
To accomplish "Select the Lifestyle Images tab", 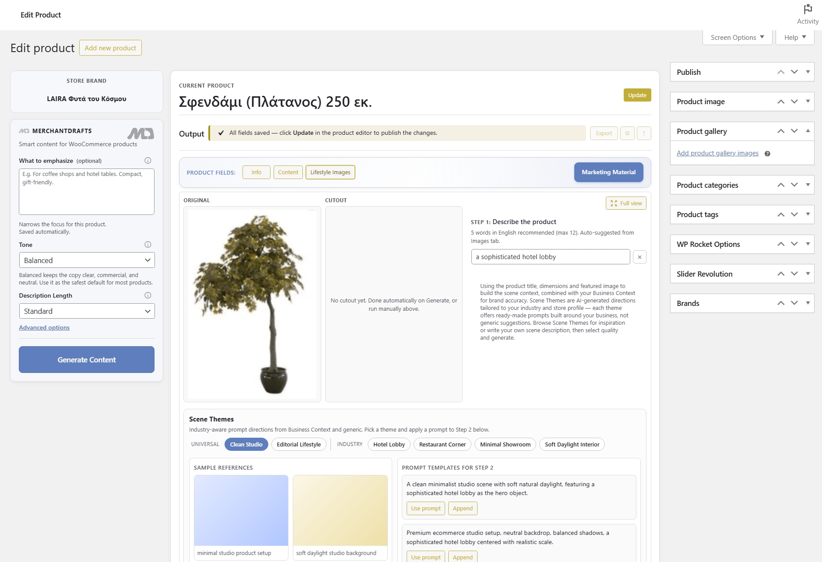I will (x=330, y=172).
